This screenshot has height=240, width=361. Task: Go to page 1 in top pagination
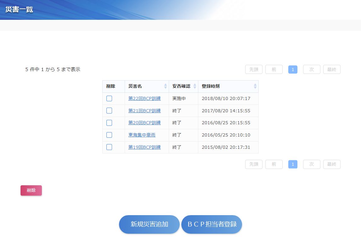[293, 70]
